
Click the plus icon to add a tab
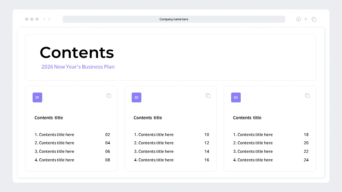[306, 19]
